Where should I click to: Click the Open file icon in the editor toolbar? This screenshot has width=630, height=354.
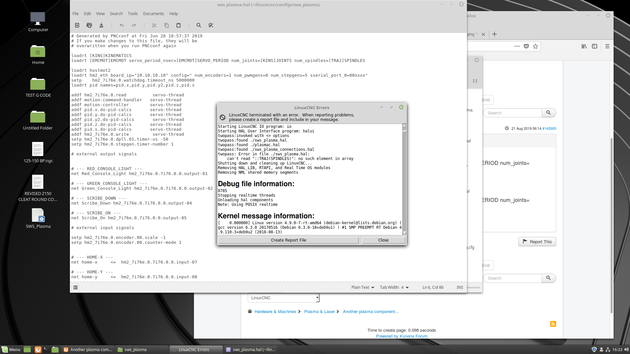tap(89, 25)
